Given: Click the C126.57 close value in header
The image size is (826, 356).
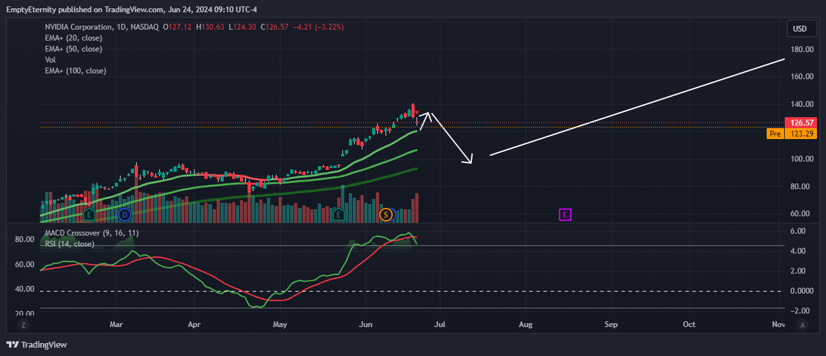Looking at the screenshot, I should coord(275,27).
